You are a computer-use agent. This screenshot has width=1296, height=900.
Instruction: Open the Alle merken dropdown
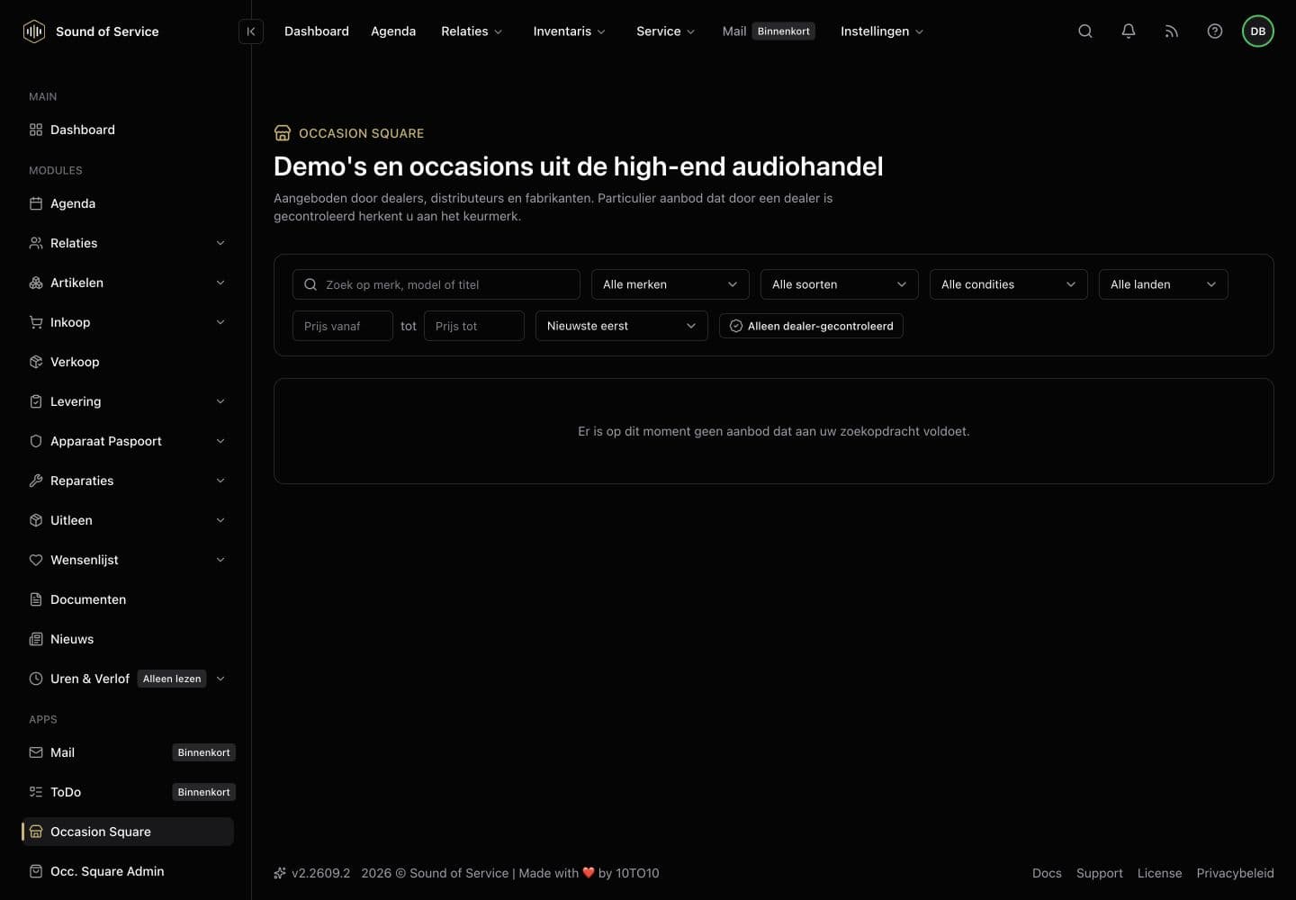pyautogui.click(x=670, y=284)
